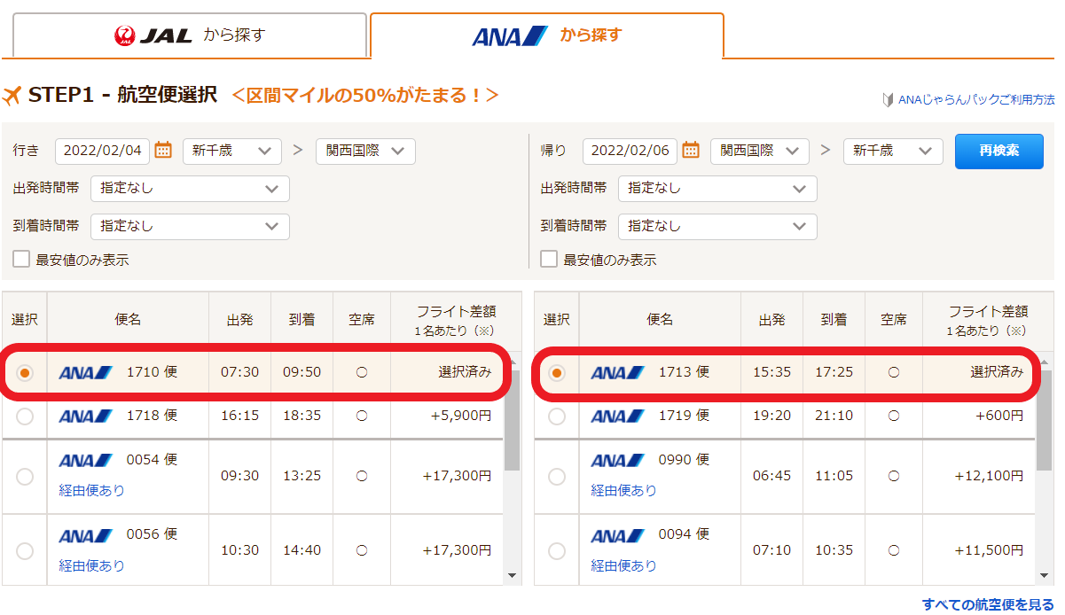The width and height of the screenshot is (1065, 615).
Task: Click the +12,100円 fare difference
Action: click(989, 477)
